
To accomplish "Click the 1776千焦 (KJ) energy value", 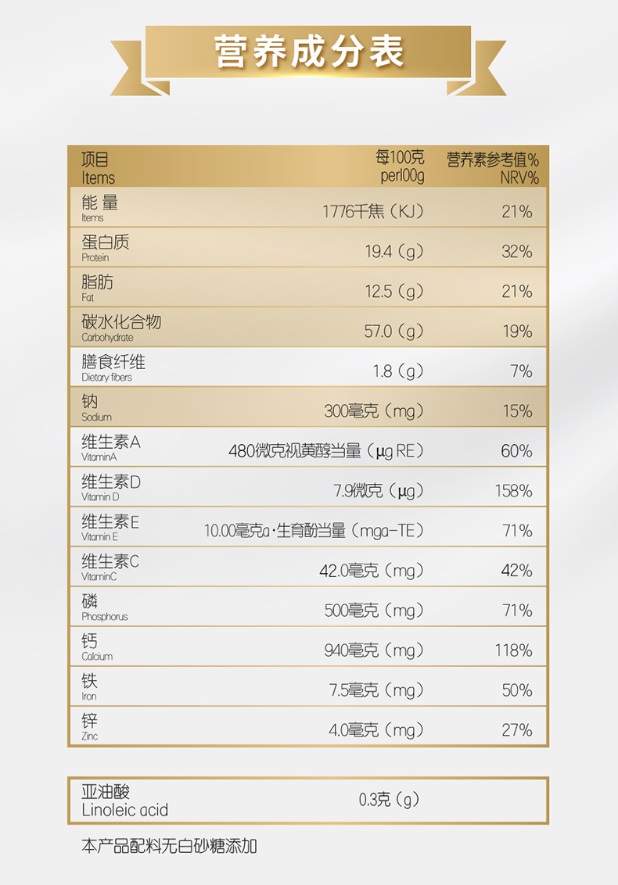I will click(x=373, y=212).
